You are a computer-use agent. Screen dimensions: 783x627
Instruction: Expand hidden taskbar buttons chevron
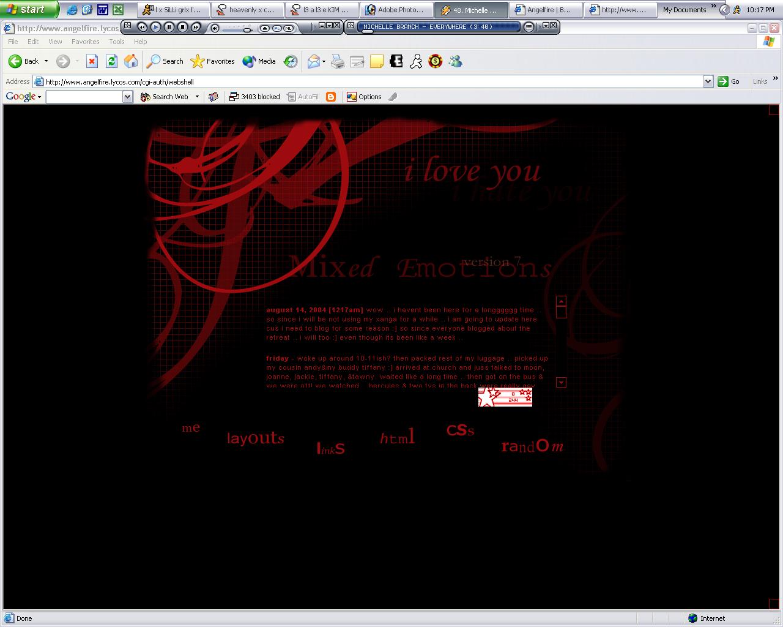(713, 6)
